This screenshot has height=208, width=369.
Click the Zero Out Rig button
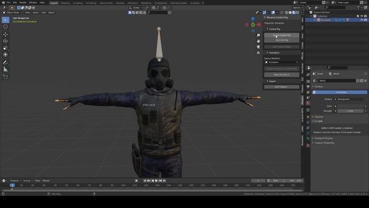point(281,40)
